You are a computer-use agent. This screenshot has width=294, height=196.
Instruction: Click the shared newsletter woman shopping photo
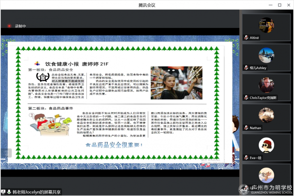click(177, 83)
